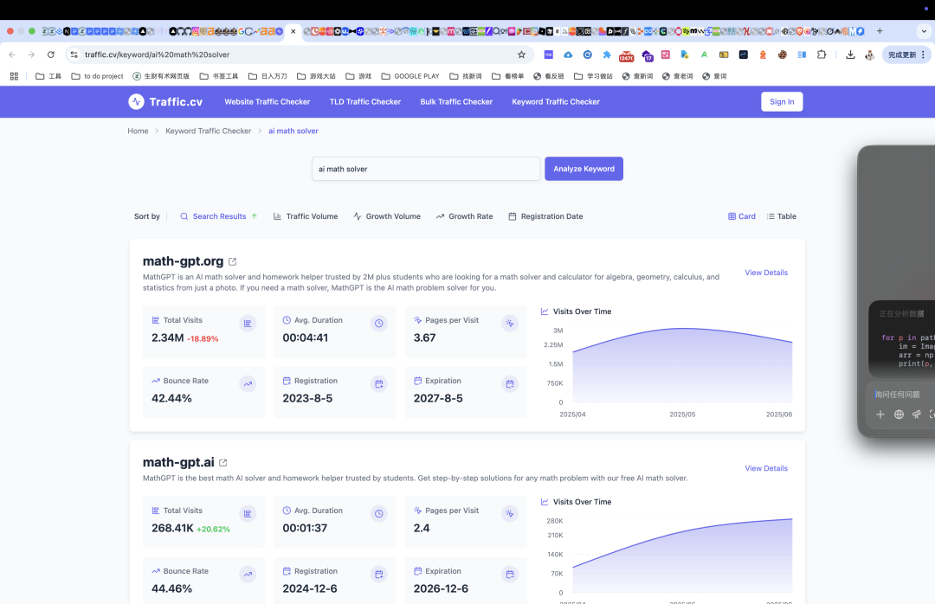Expand the tab search dropdown chevron
Viewport: 935px width, 604px height.
coord(924,31)
